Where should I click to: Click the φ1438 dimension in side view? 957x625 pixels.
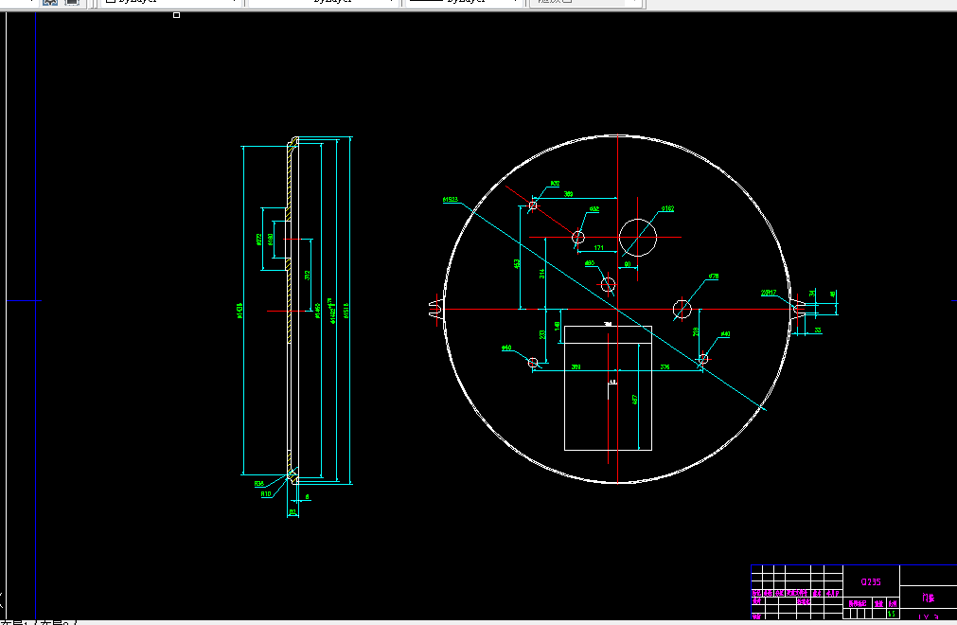pos(239,310)
